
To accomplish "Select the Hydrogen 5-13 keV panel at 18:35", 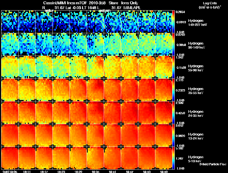I will point(95,158).
